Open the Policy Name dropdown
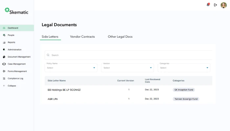The image size is (230, 131). coord(71,68)
